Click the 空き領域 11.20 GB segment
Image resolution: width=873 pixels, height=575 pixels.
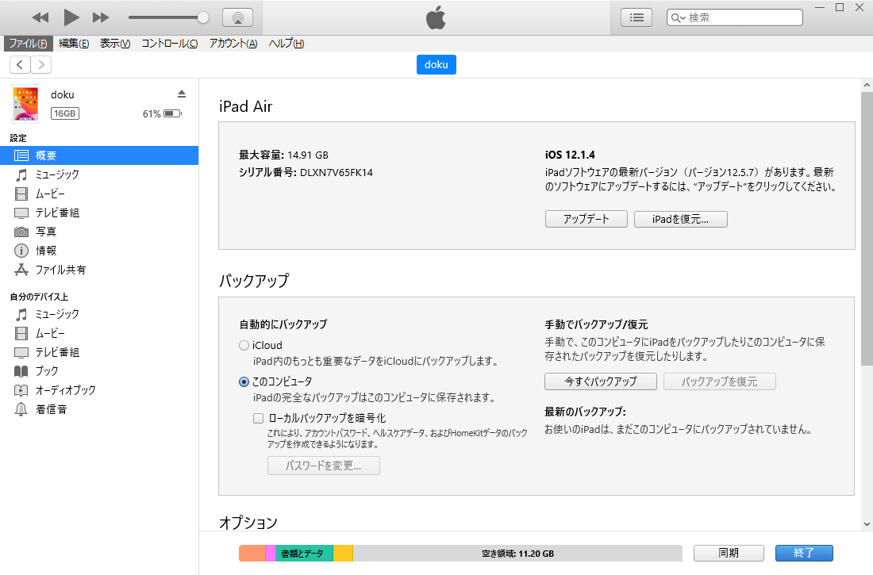pos(517,554)
